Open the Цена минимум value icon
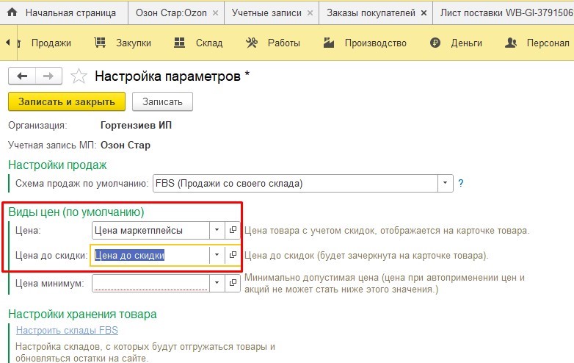574x363 pixels. (233, 283)
